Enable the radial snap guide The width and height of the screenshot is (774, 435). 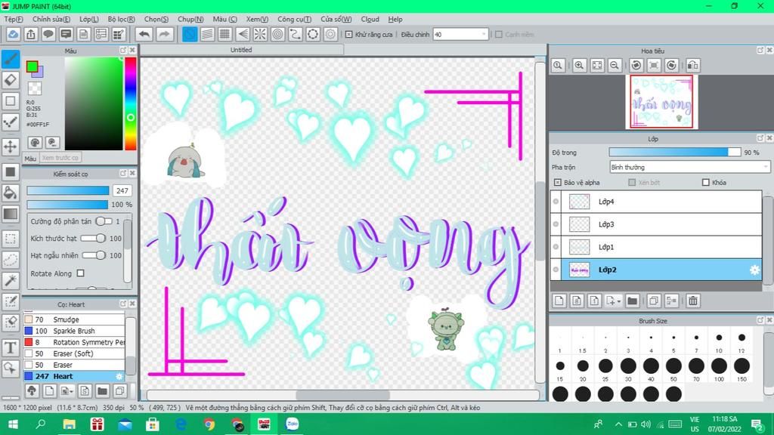coord(260,34)
